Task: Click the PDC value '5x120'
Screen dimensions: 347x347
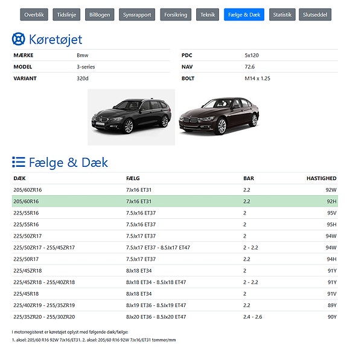Action: pyautogui.click(x=252, y=55)
